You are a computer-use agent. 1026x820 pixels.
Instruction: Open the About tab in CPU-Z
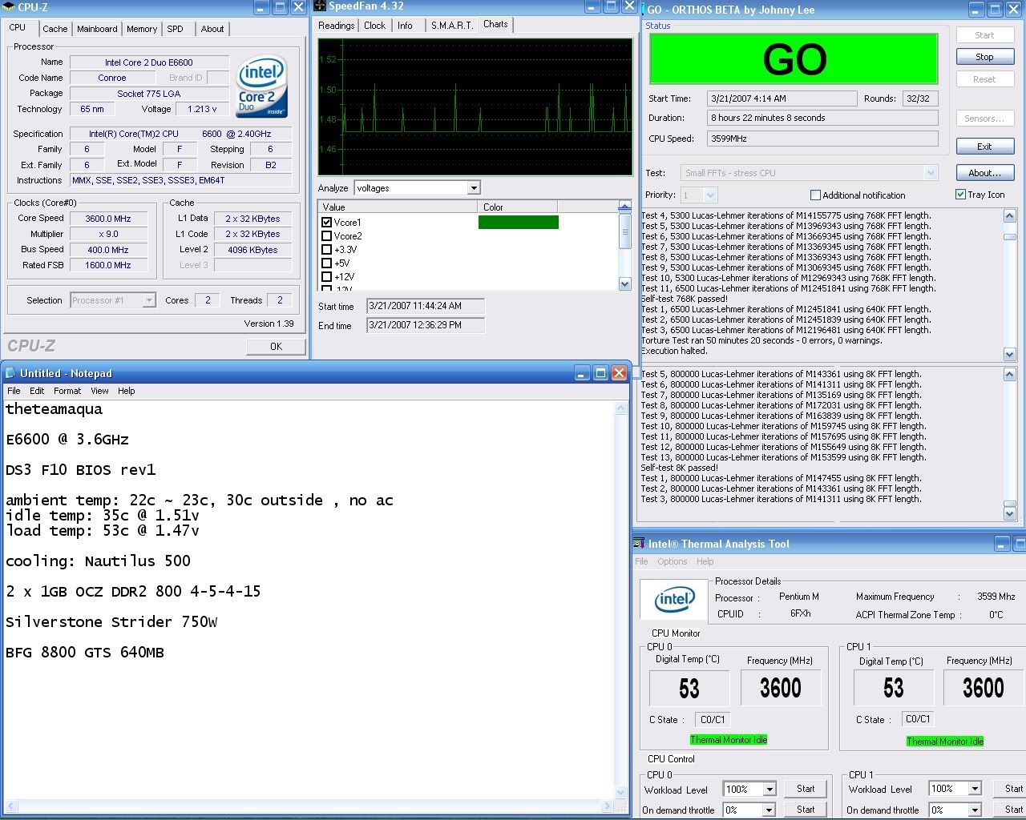[x=212, y=29]
